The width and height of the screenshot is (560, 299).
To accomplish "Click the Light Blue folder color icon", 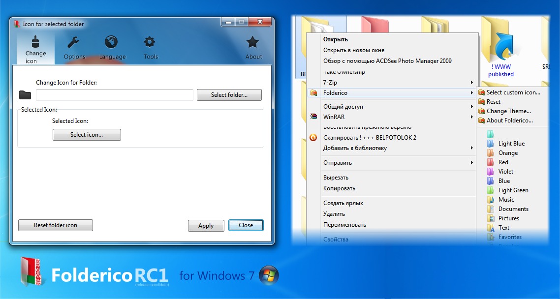I will tap(490, 144).
